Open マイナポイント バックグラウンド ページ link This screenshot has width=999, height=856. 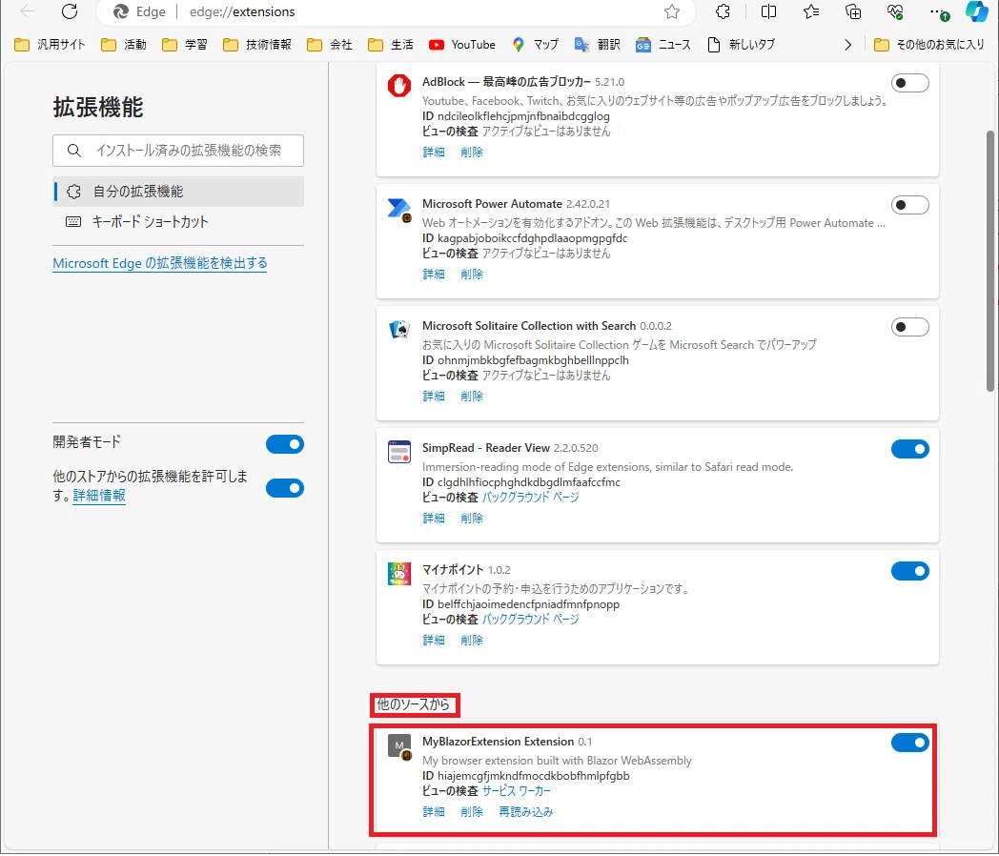(x=530, y=619)
